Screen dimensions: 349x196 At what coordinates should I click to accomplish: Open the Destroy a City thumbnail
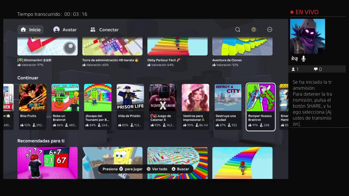click(228, 97)
